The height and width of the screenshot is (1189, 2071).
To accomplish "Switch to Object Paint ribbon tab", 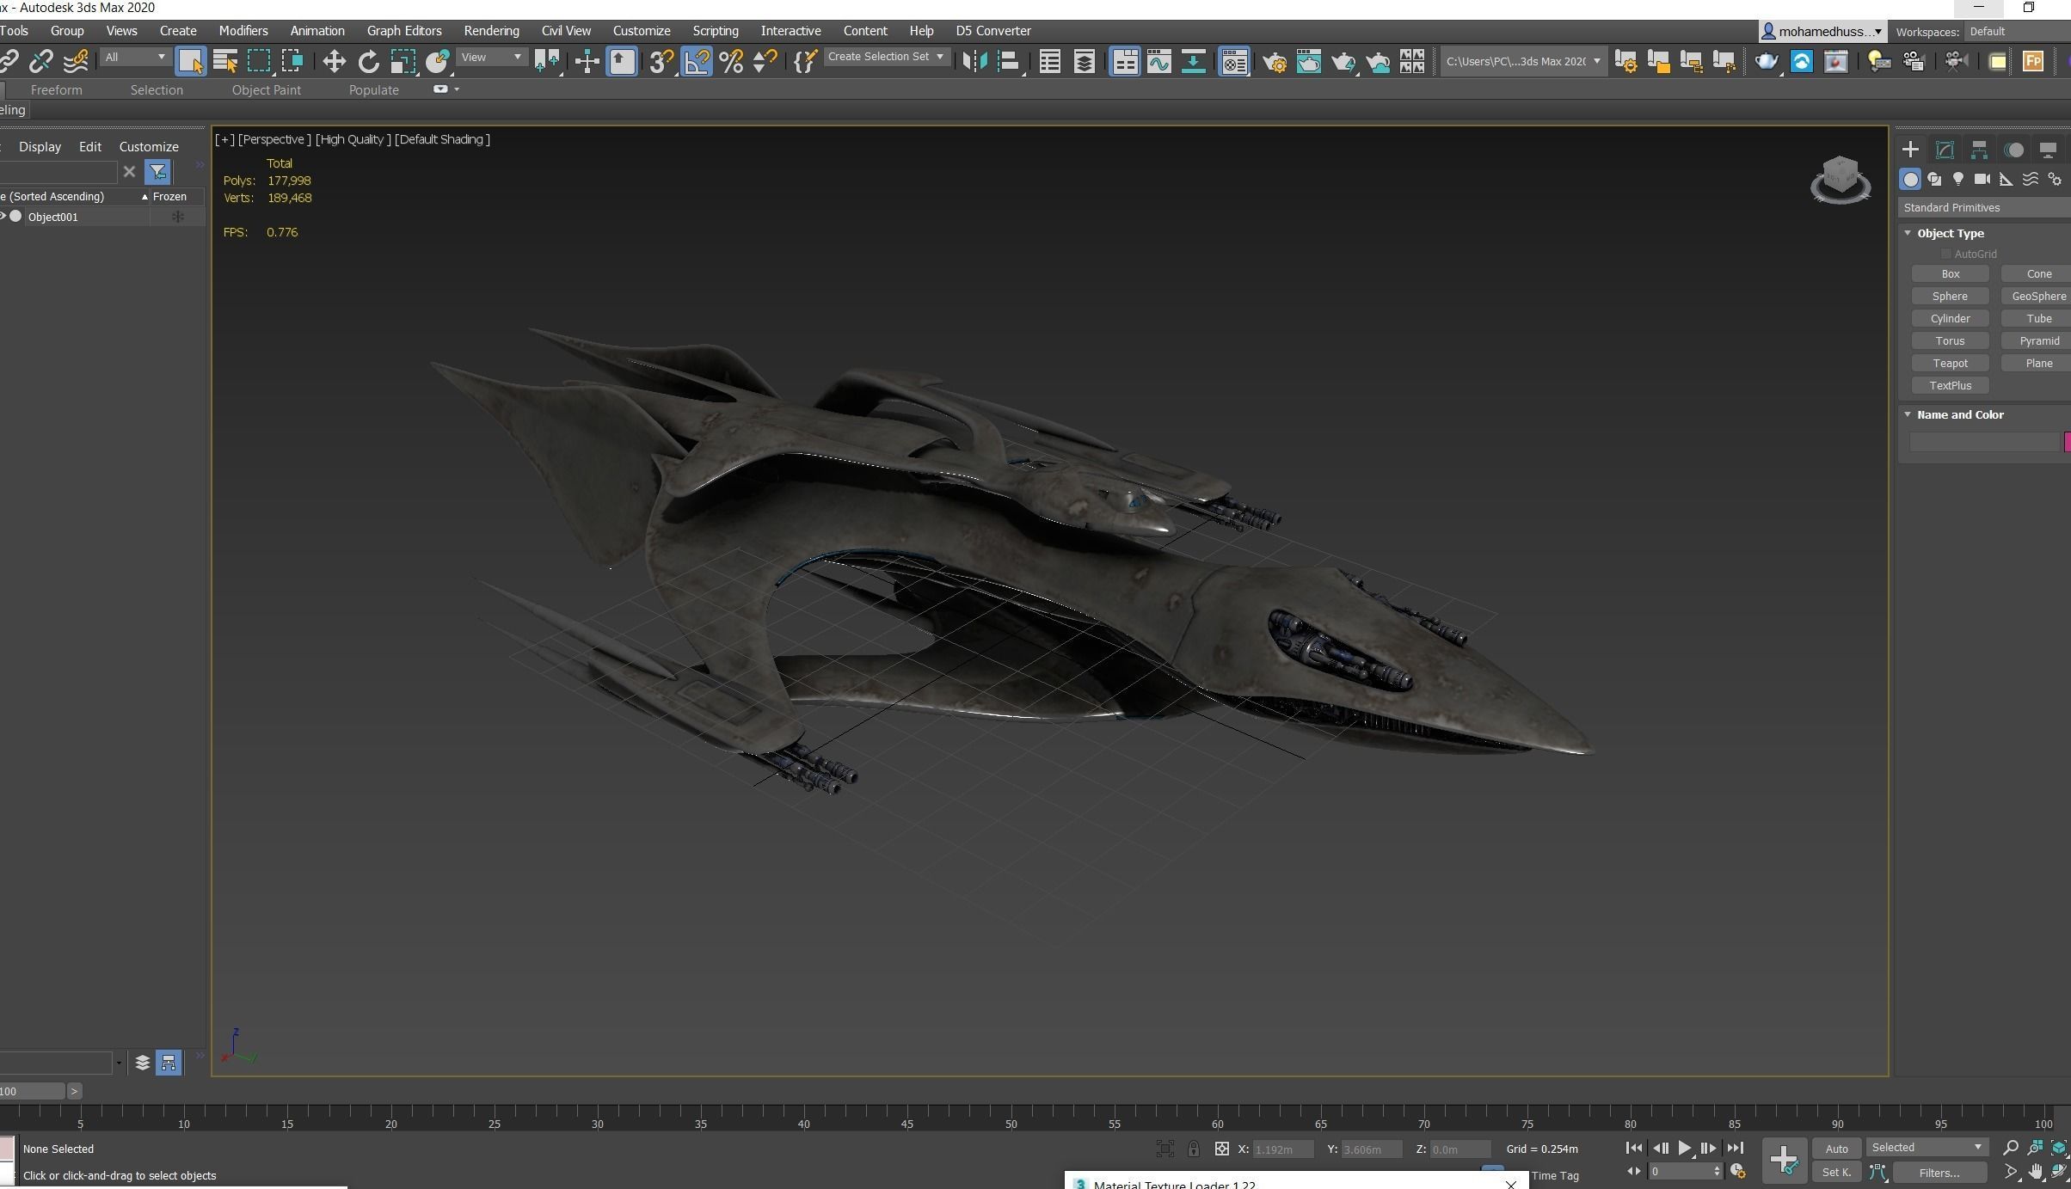I will point(266,89).
